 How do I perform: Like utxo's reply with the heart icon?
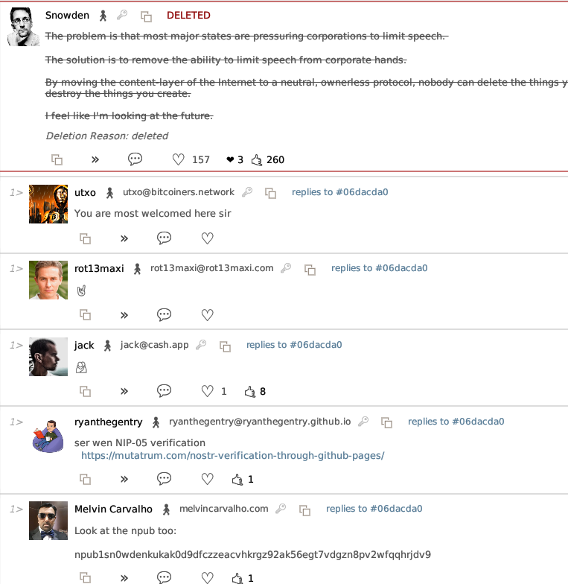(x=207, y=238)
